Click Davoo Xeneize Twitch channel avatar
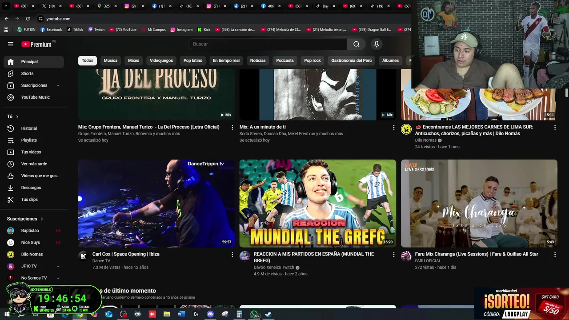This screenshot has height=320, width=569. pyautogui.click(x=244, y=256)
